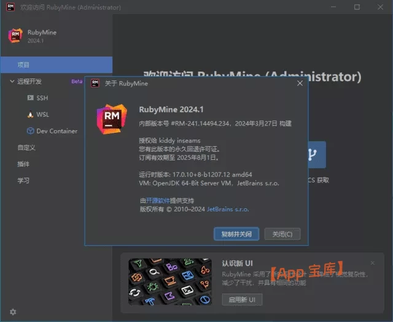Click the RM icon in the window title bar

[x=10, y=7]
